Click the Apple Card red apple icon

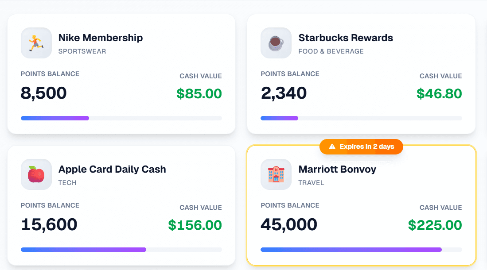coord(36,174)
